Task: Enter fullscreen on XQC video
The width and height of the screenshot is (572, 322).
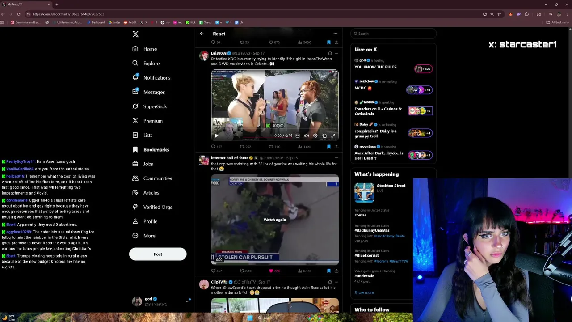Action: point(333,136)
